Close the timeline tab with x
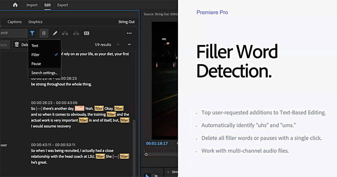 pos(168,172)
